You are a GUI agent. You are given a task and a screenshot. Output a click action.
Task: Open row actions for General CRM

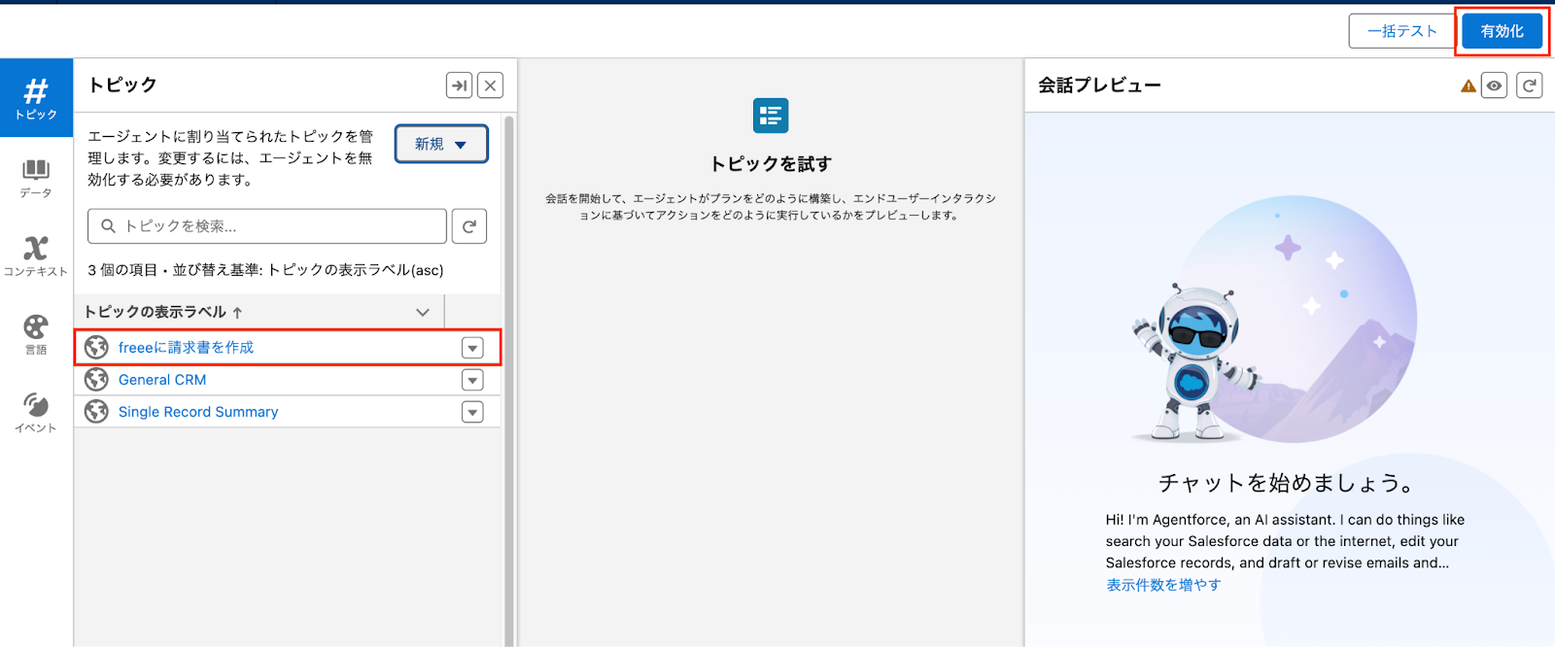[x=472, y=380]
